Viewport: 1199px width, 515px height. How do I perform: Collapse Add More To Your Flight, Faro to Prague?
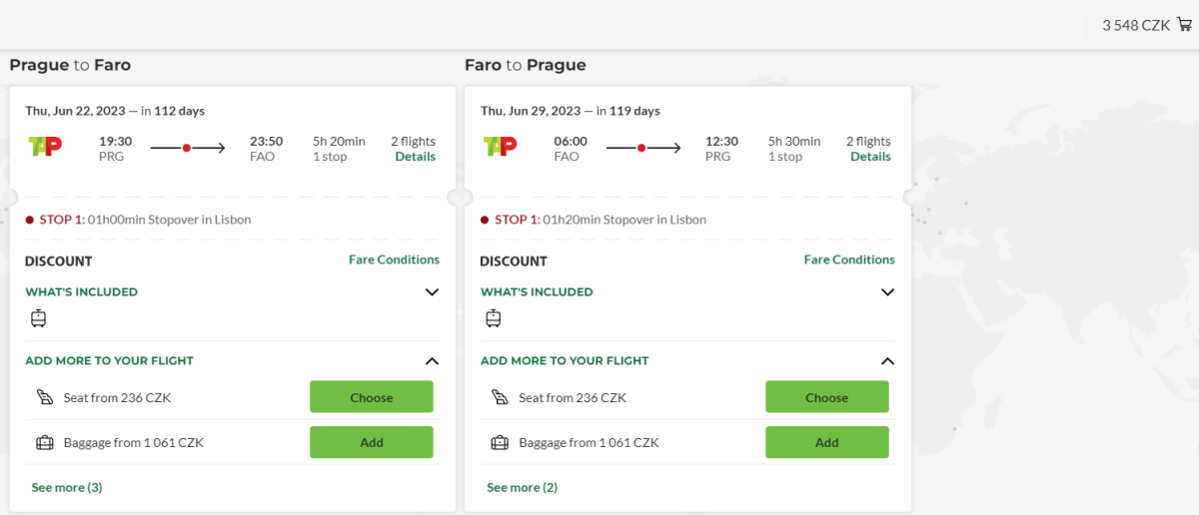(887, 361)
